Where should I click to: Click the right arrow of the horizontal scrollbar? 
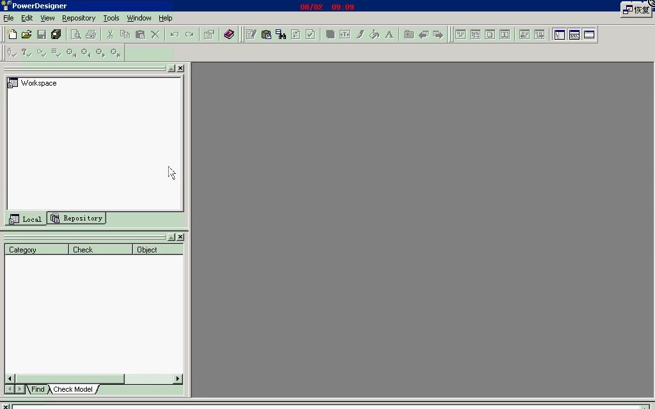coord(178,378)
